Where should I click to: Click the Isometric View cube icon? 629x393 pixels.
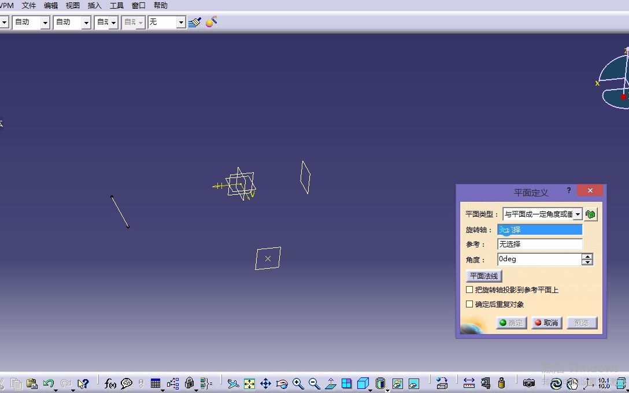362,384
